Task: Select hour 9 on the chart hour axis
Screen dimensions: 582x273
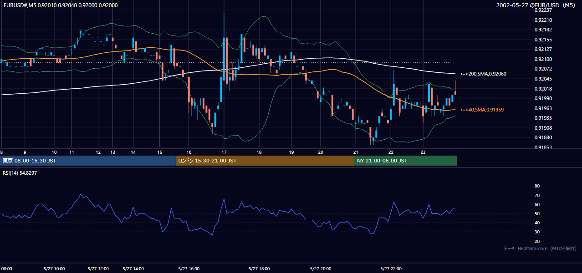Action: point(25,152)
